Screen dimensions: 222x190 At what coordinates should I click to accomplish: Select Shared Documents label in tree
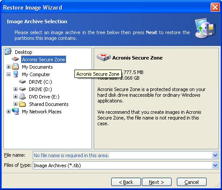tap(49, 104)
